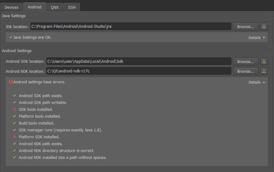Click the Android SDK download icon button

(264, 61)
